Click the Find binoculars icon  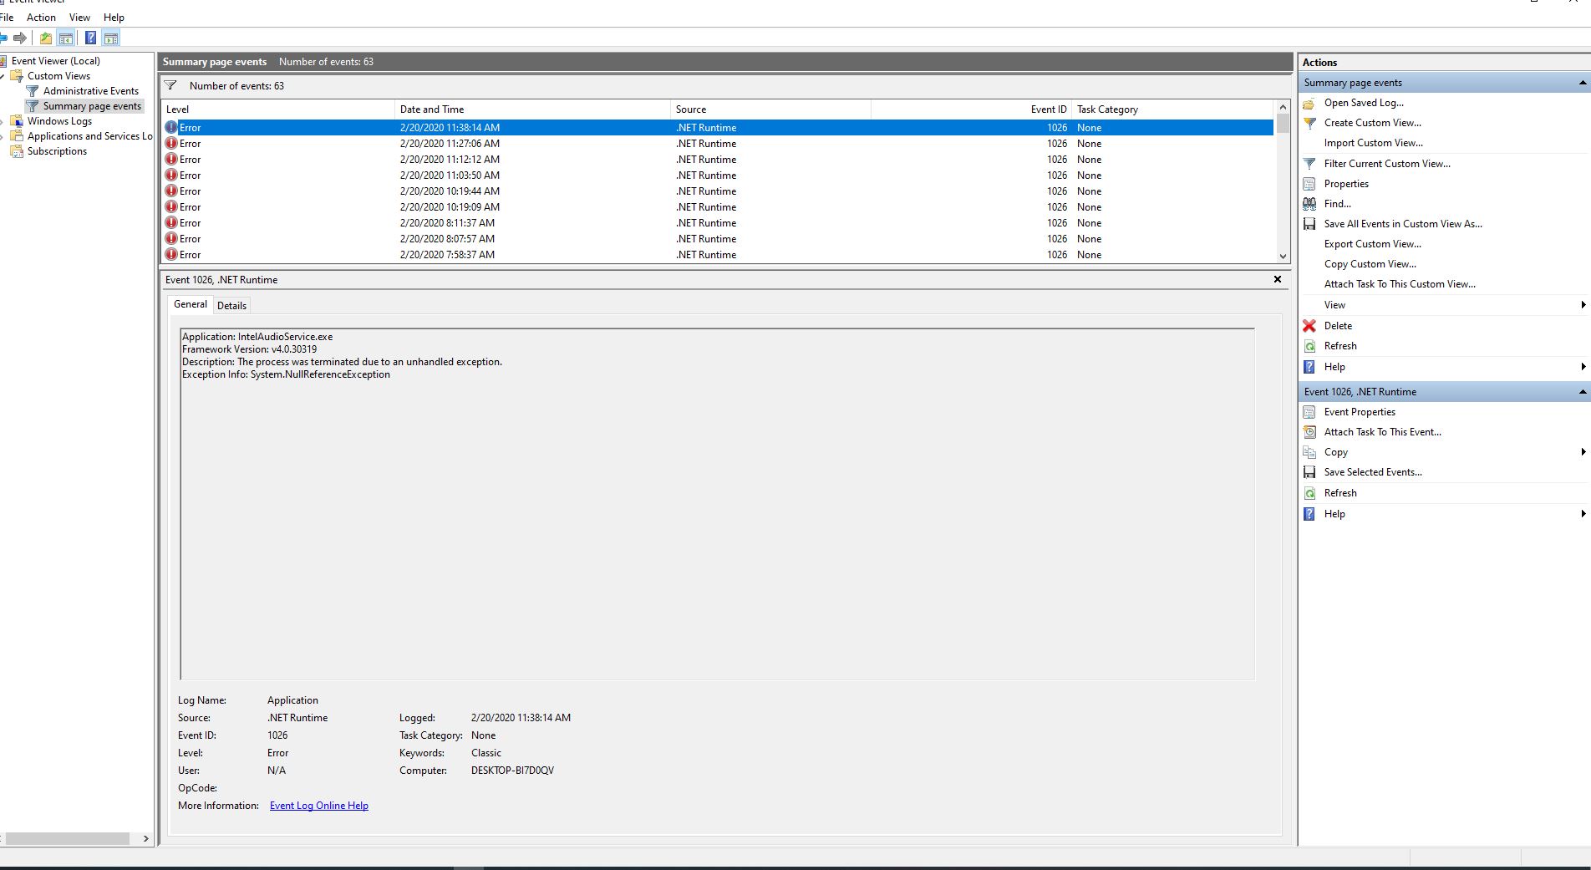pos(1309,204)
